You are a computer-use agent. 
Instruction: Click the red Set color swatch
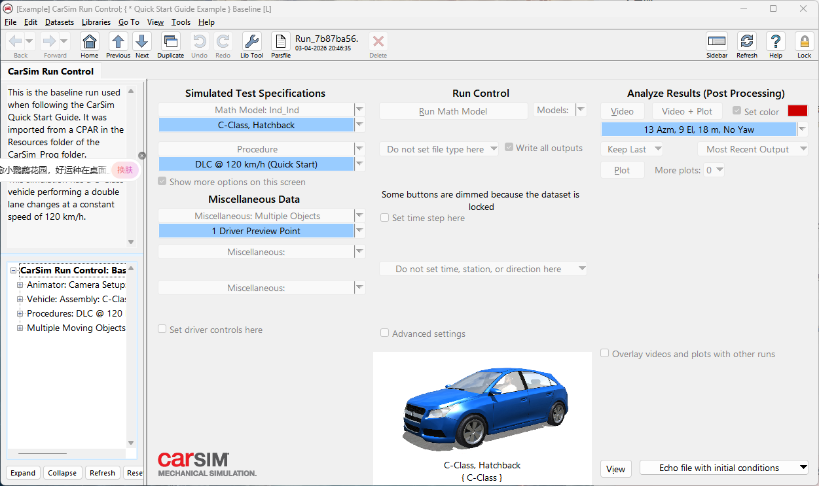[x=797, y=111]
